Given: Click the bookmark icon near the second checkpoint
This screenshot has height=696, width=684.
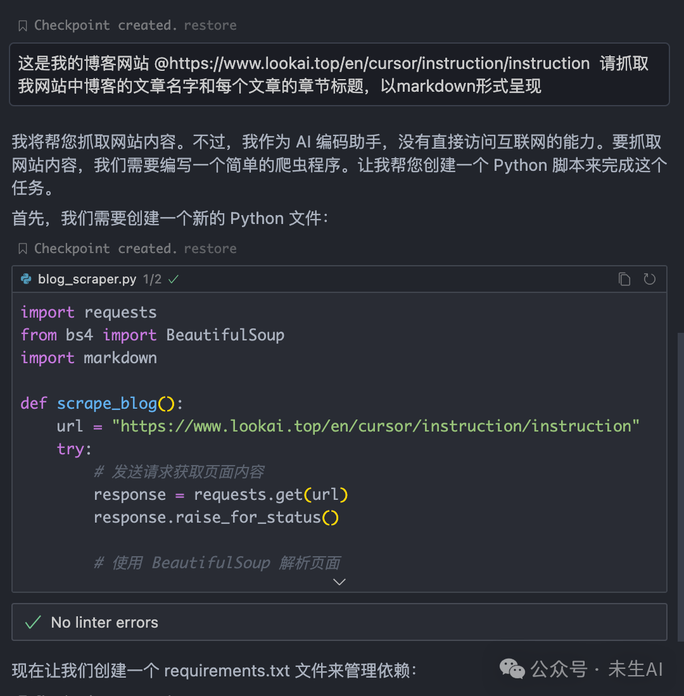Looking at the screenshot, I should point(22,248).
